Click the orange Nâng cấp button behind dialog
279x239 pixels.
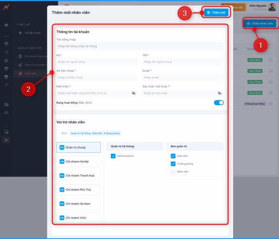click(x=239, y=7)
